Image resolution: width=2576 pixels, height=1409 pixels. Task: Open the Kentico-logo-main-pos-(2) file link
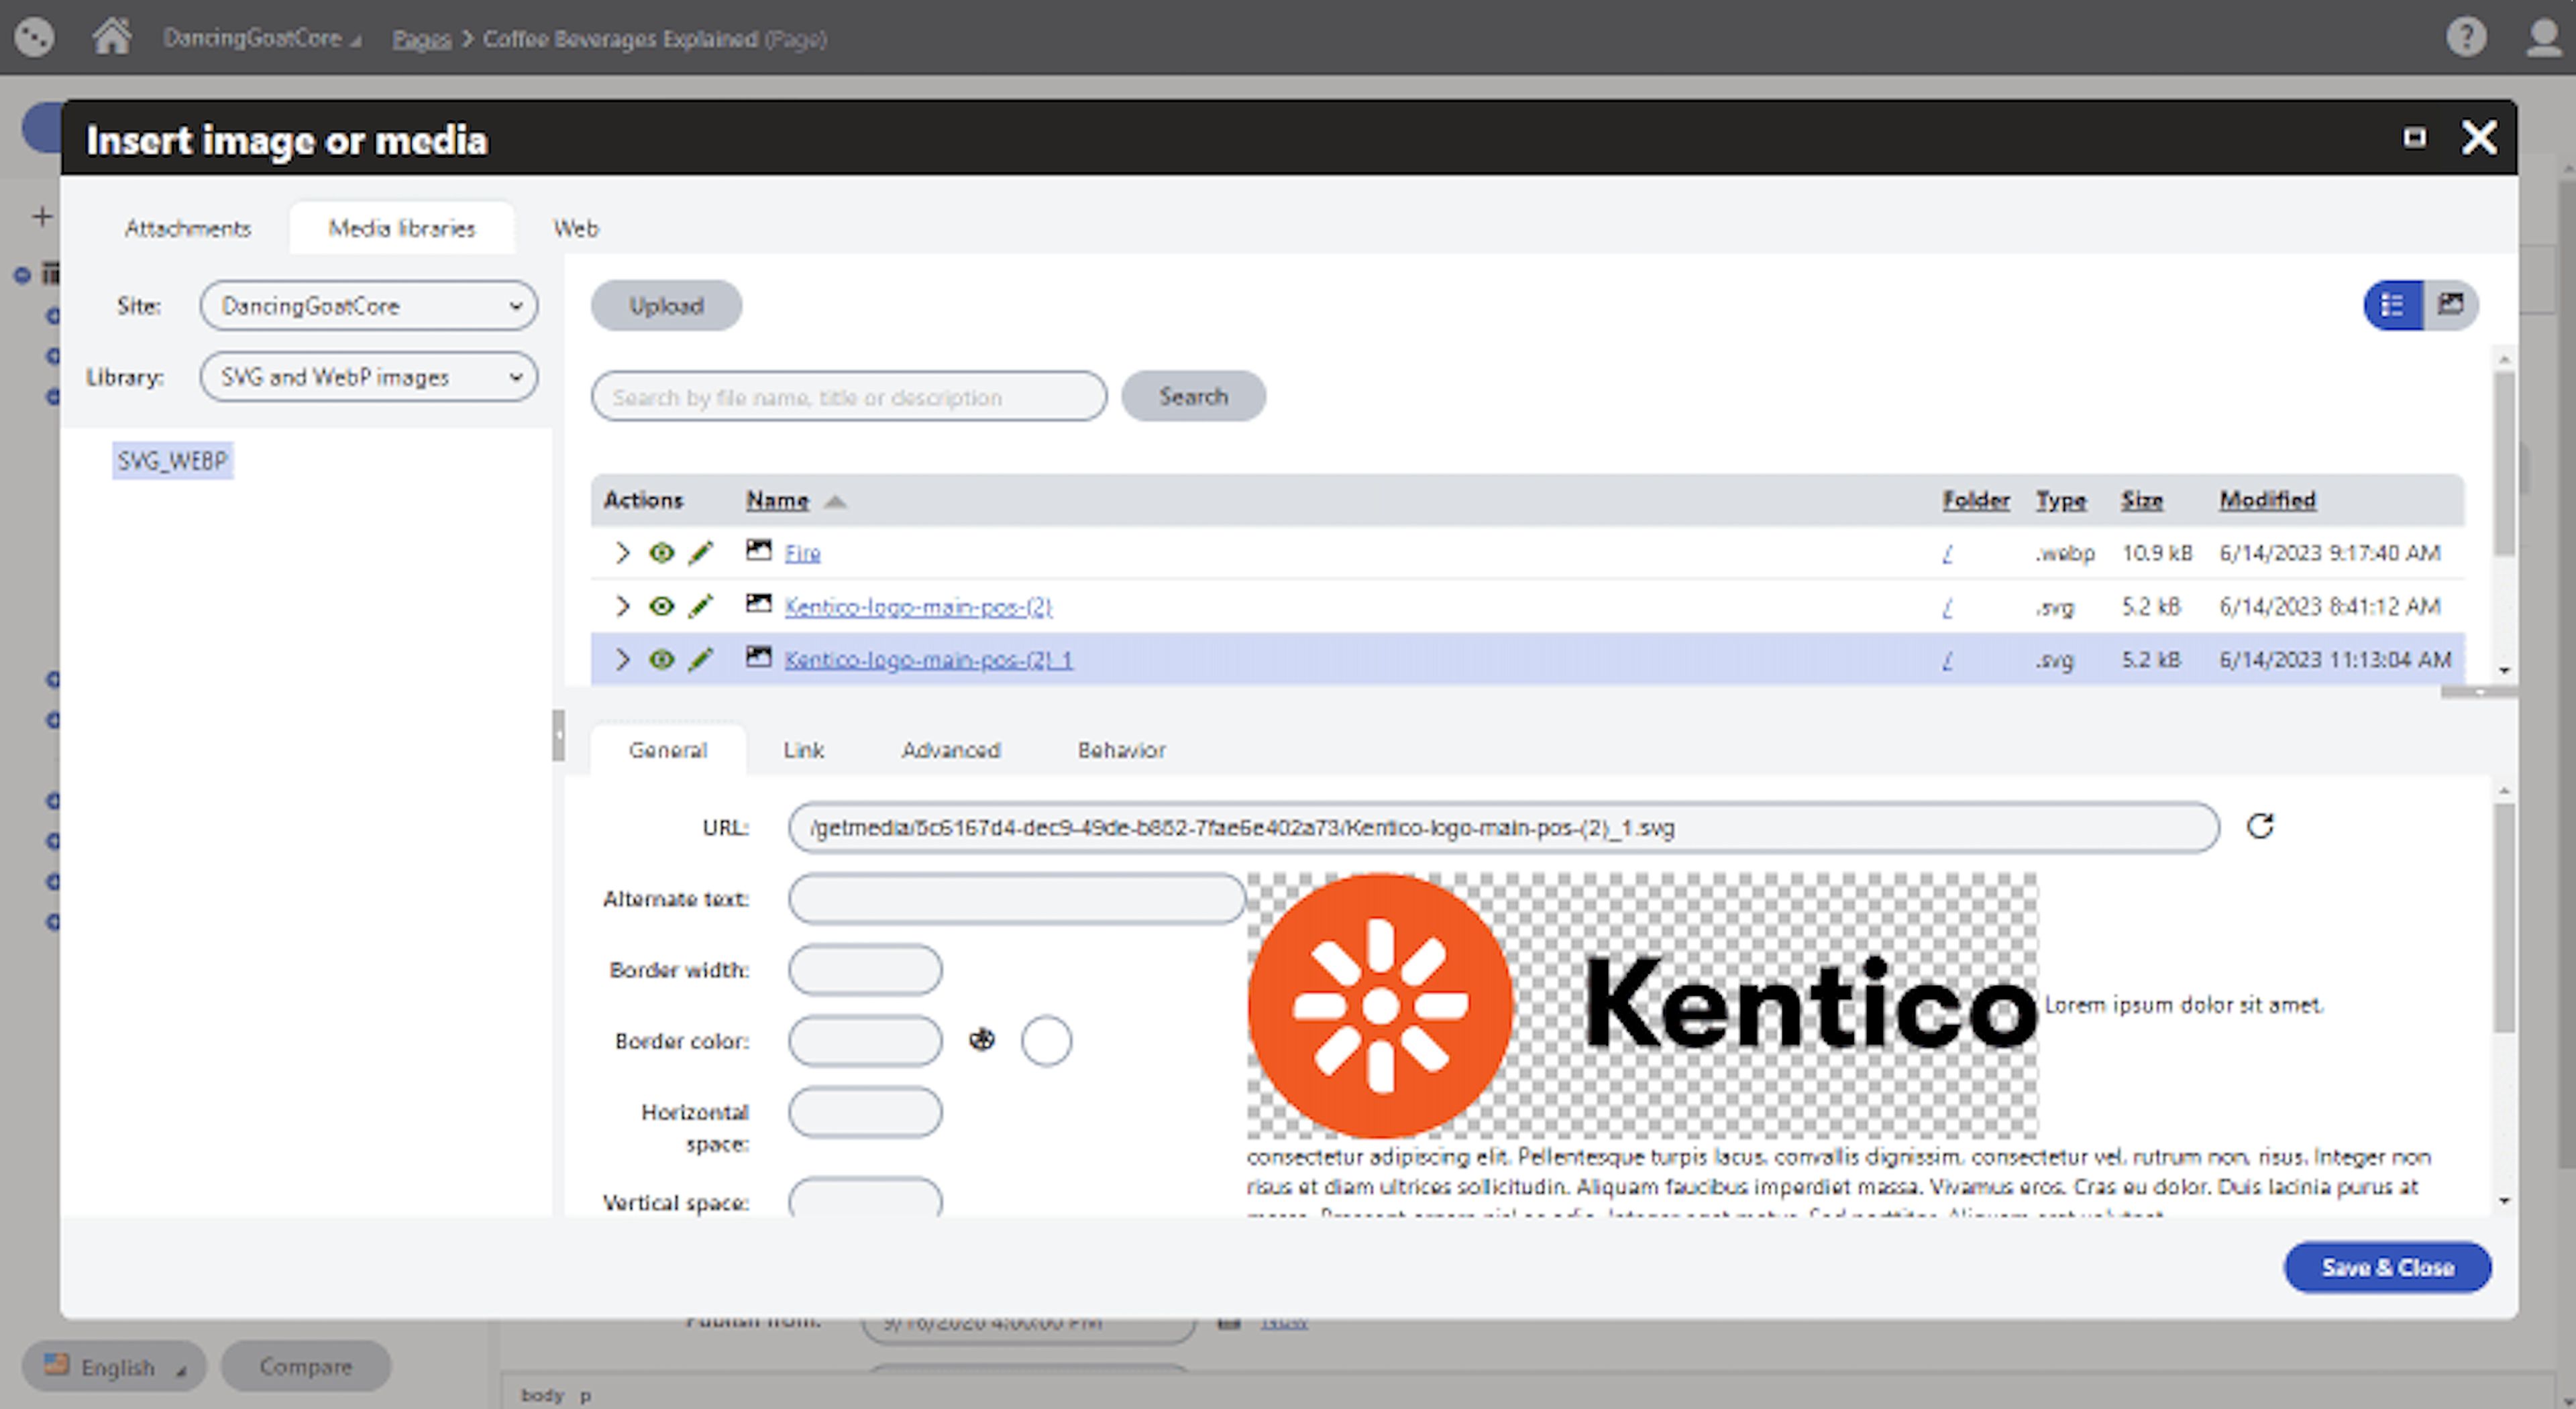point(918,606)
